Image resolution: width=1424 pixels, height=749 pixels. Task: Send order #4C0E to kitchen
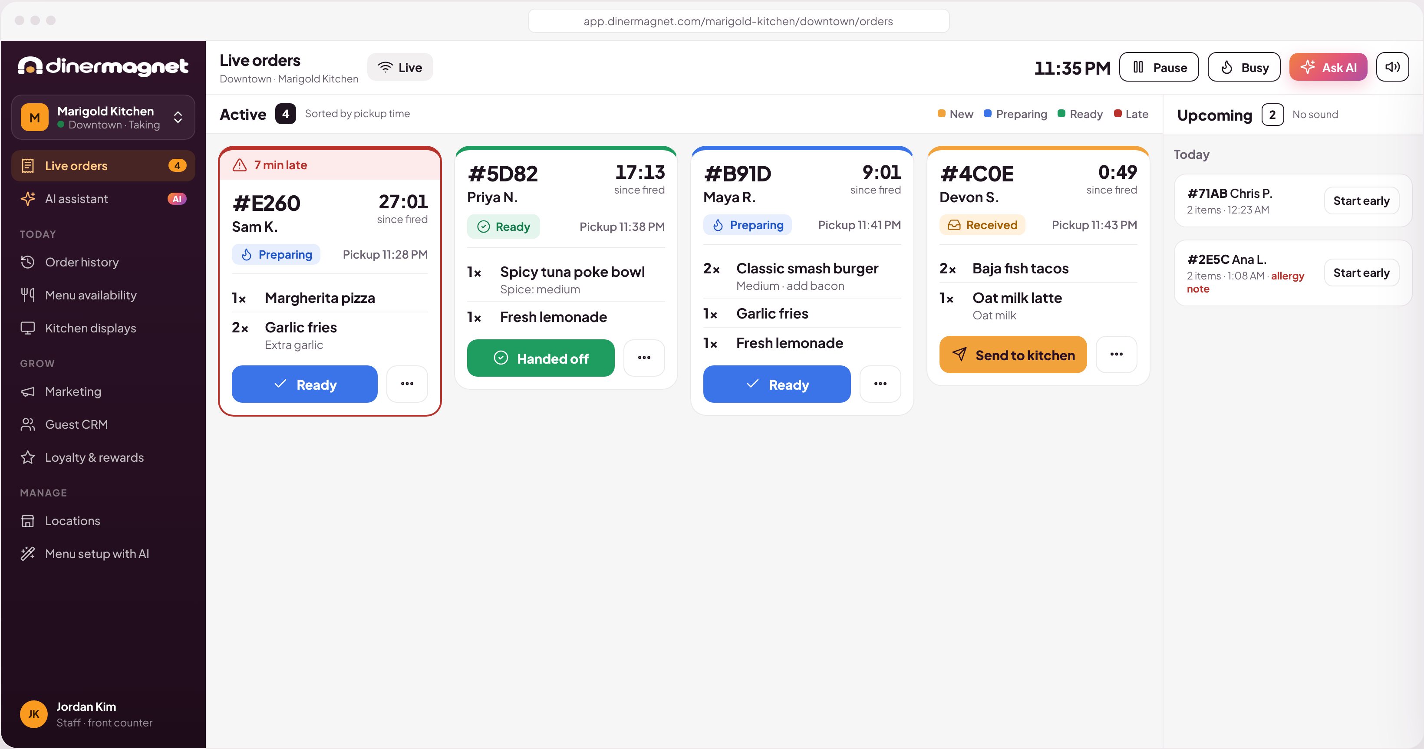coord(1013,355)
